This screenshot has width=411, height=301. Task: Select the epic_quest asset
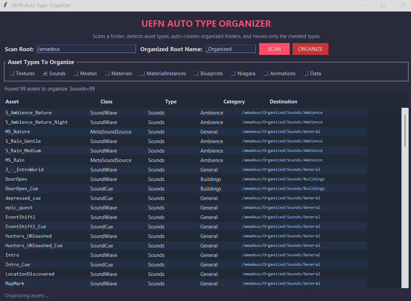[186, 207]
